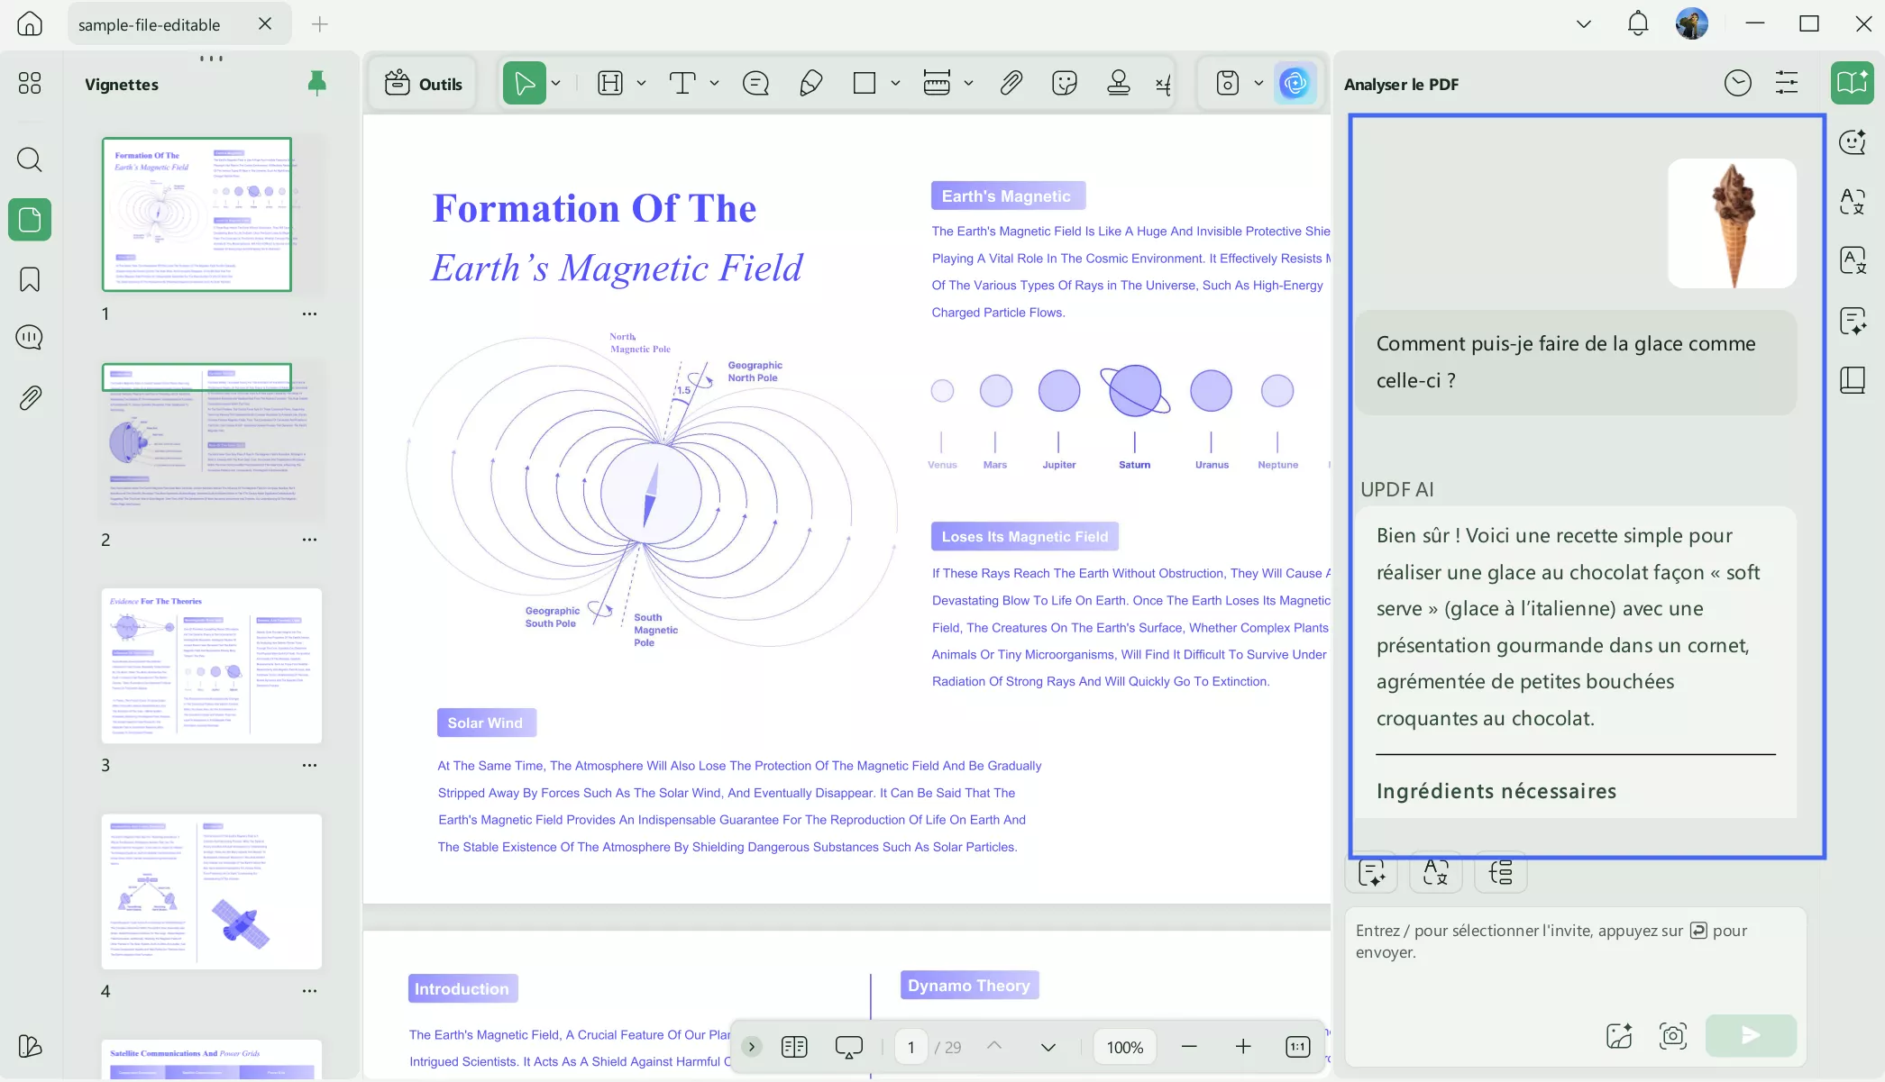This screenshot has width=1885, height=1082.
Task: Switch to sample-file-editable tab
Action: point(150,24)
